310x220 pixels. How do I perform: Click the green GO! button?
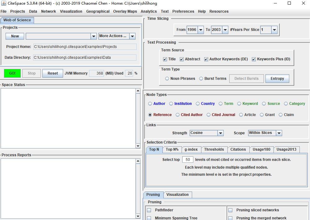pyautogui.click(x=12, y=73)
